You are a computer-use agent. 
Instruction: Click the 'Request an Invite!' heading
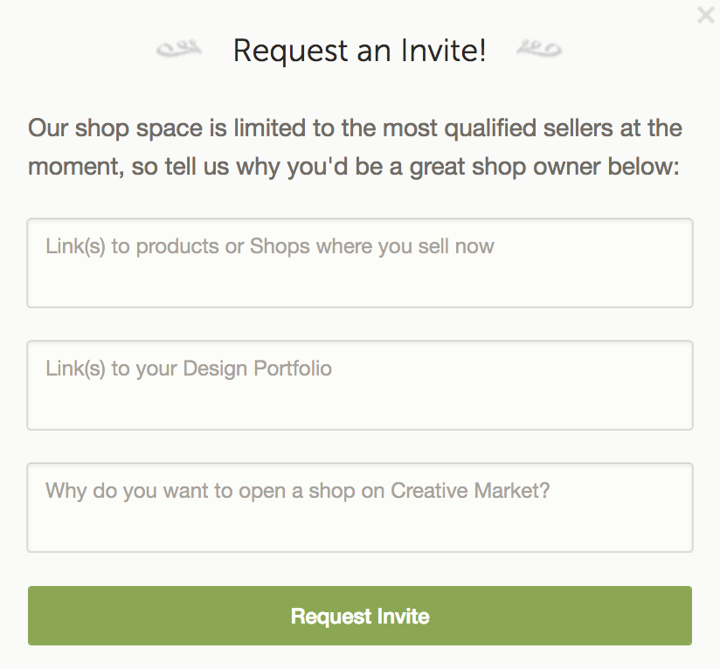359,50
